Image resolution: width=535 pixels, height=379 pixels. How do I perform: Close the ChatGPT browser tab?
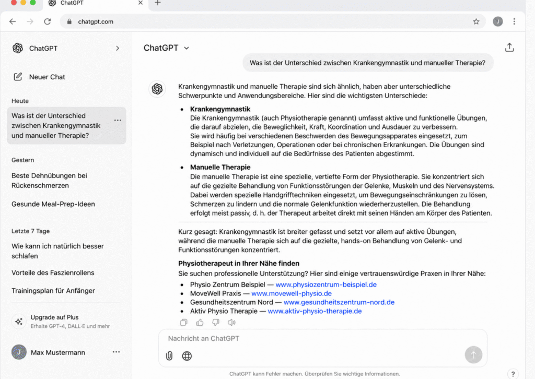[x=140, y=3]
